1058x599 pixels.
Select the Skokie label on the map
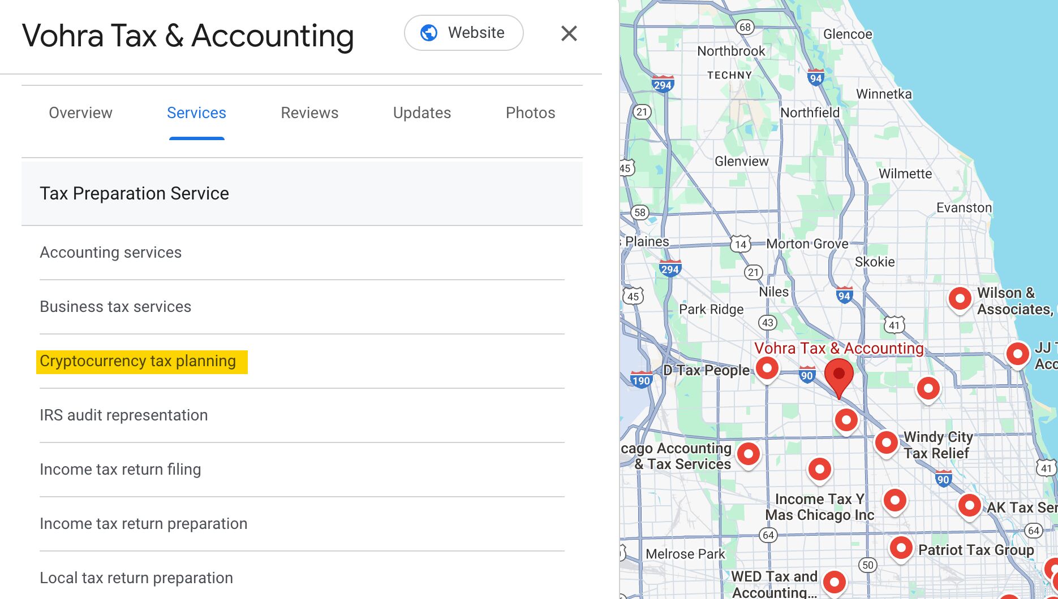click(x=875, y=262)
